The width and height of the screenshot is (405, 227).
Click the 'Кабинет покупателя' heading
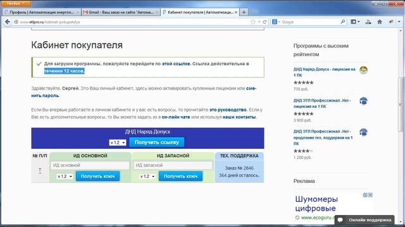click(x=77, y=45)
